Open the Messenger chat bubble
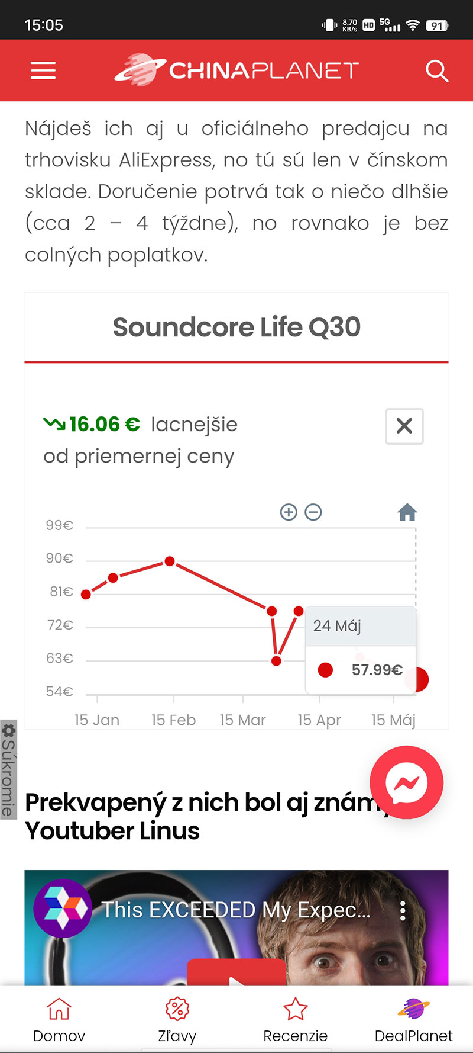473x1053 pixels. coord(406,782)
